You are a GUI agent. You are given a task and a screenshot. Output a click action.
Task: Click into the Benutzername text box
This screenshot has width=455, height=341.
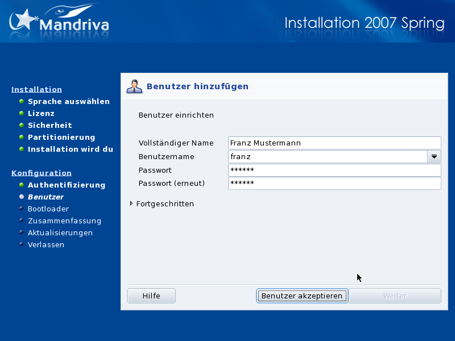pyautogui.click(x=327, y=157)
